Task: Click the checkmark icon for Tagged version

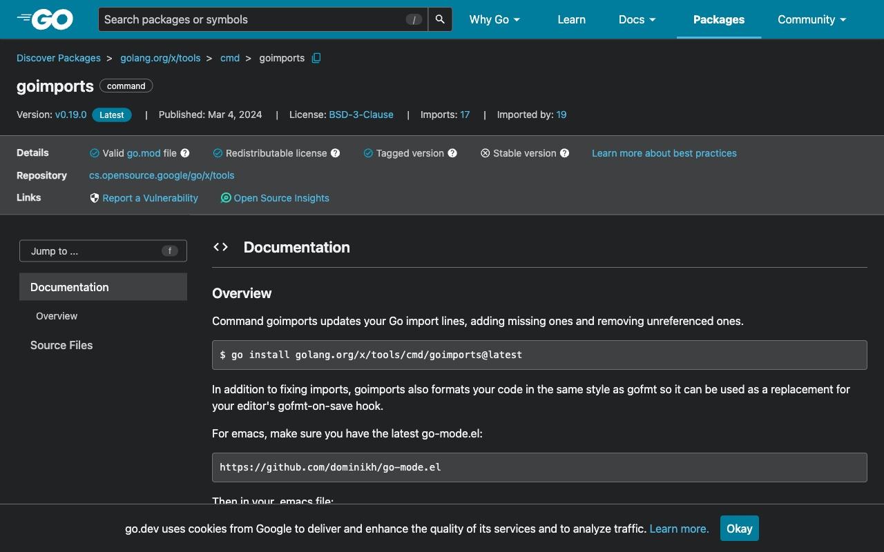Action: coord(368,153)
